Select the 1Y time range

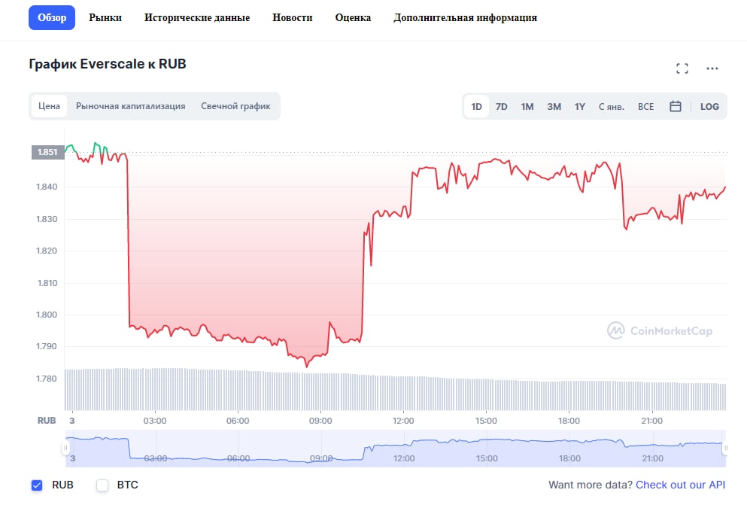[x=580, y=106]
